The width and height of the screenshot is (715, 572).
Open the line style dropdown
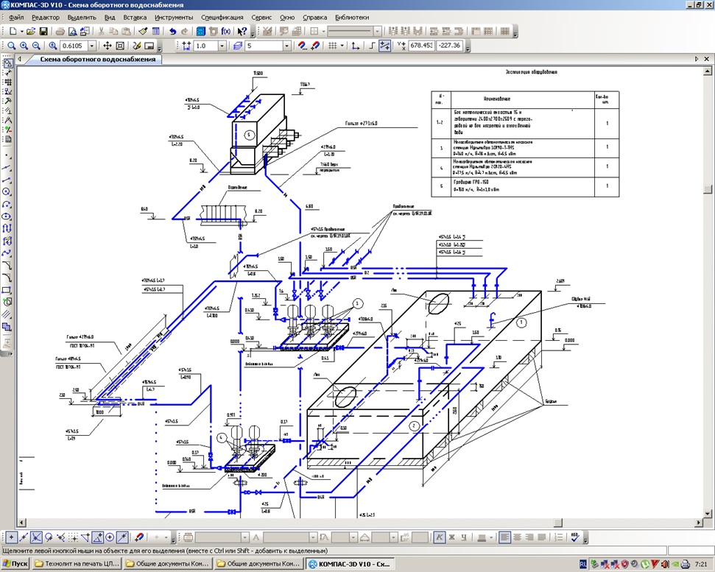[377, 32]
